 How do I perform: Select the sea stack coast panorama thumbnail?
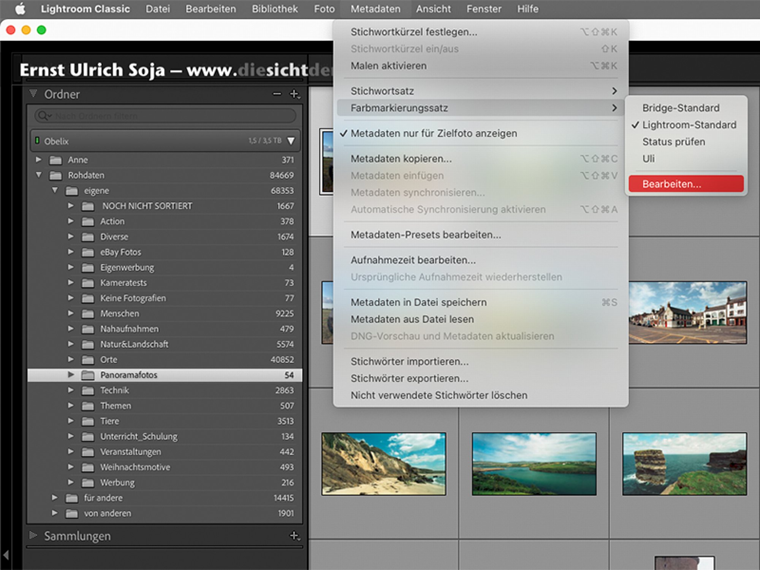tap(684, 464)
